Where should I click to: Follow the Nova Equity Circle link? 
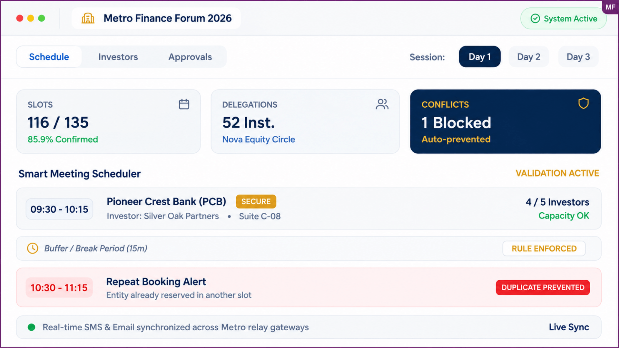pyautogui.click(x=259, y=139)
